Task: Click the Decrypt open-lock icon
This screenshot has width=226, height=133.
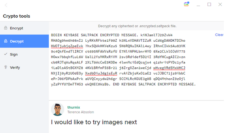Action: pos(6,41)
